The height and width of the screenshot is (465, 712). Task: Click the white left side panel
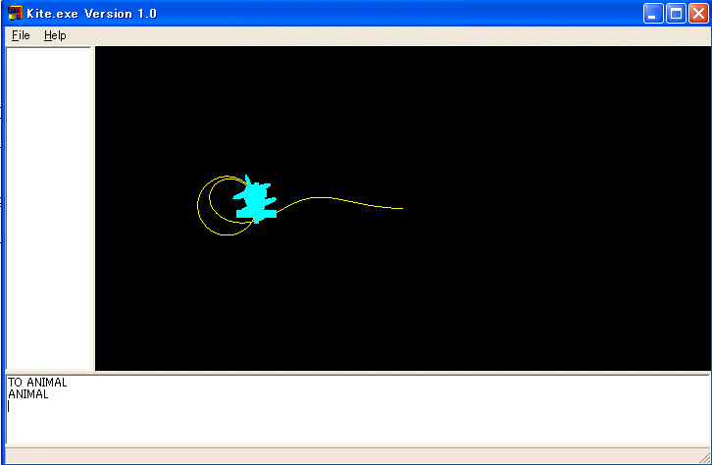[49, 208]
